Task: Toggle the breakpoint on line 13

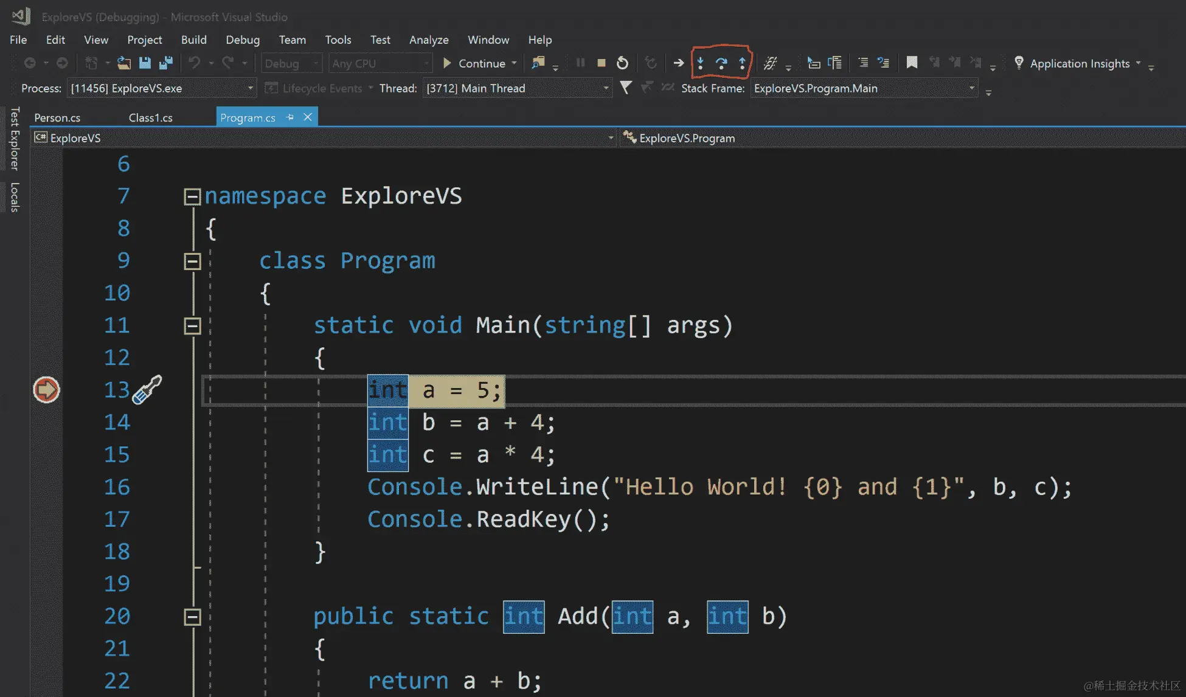Action: coord(46,390)
